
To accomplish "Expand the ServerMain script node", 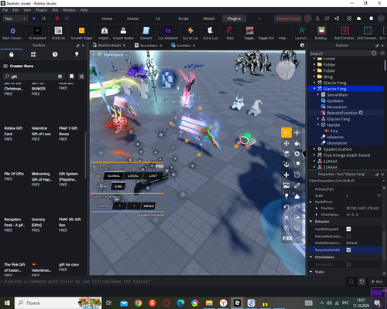I will [318, 95].
